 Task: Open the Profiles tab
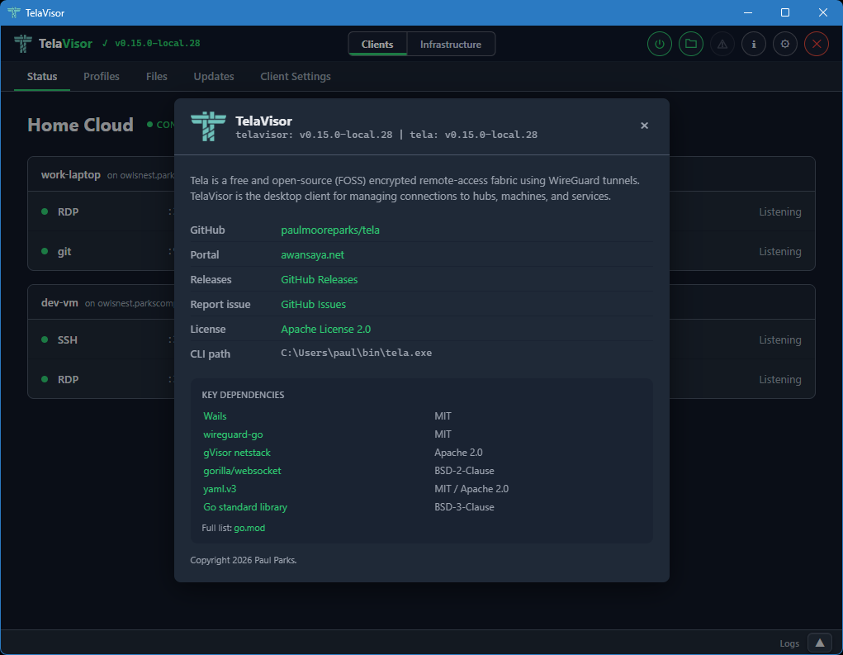click(x=101, y=76)
